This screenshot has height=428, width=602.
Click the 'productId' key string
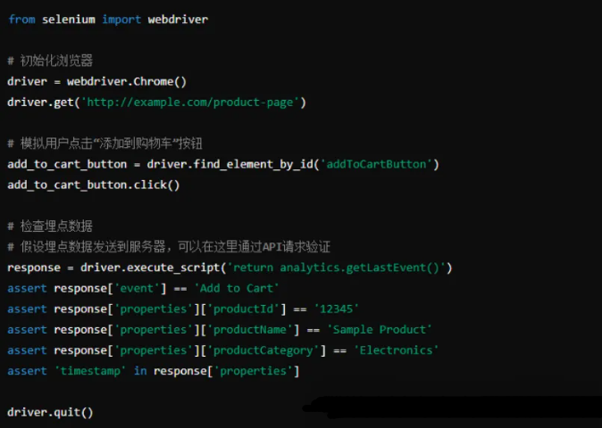click(x=243, y=309)
